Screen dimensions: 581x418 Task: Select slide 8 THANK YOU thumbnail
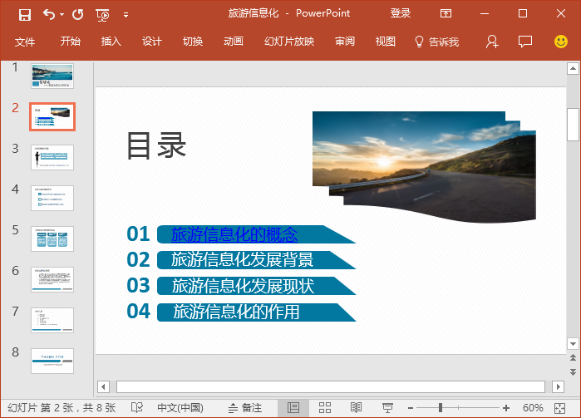tap(52, 361)
